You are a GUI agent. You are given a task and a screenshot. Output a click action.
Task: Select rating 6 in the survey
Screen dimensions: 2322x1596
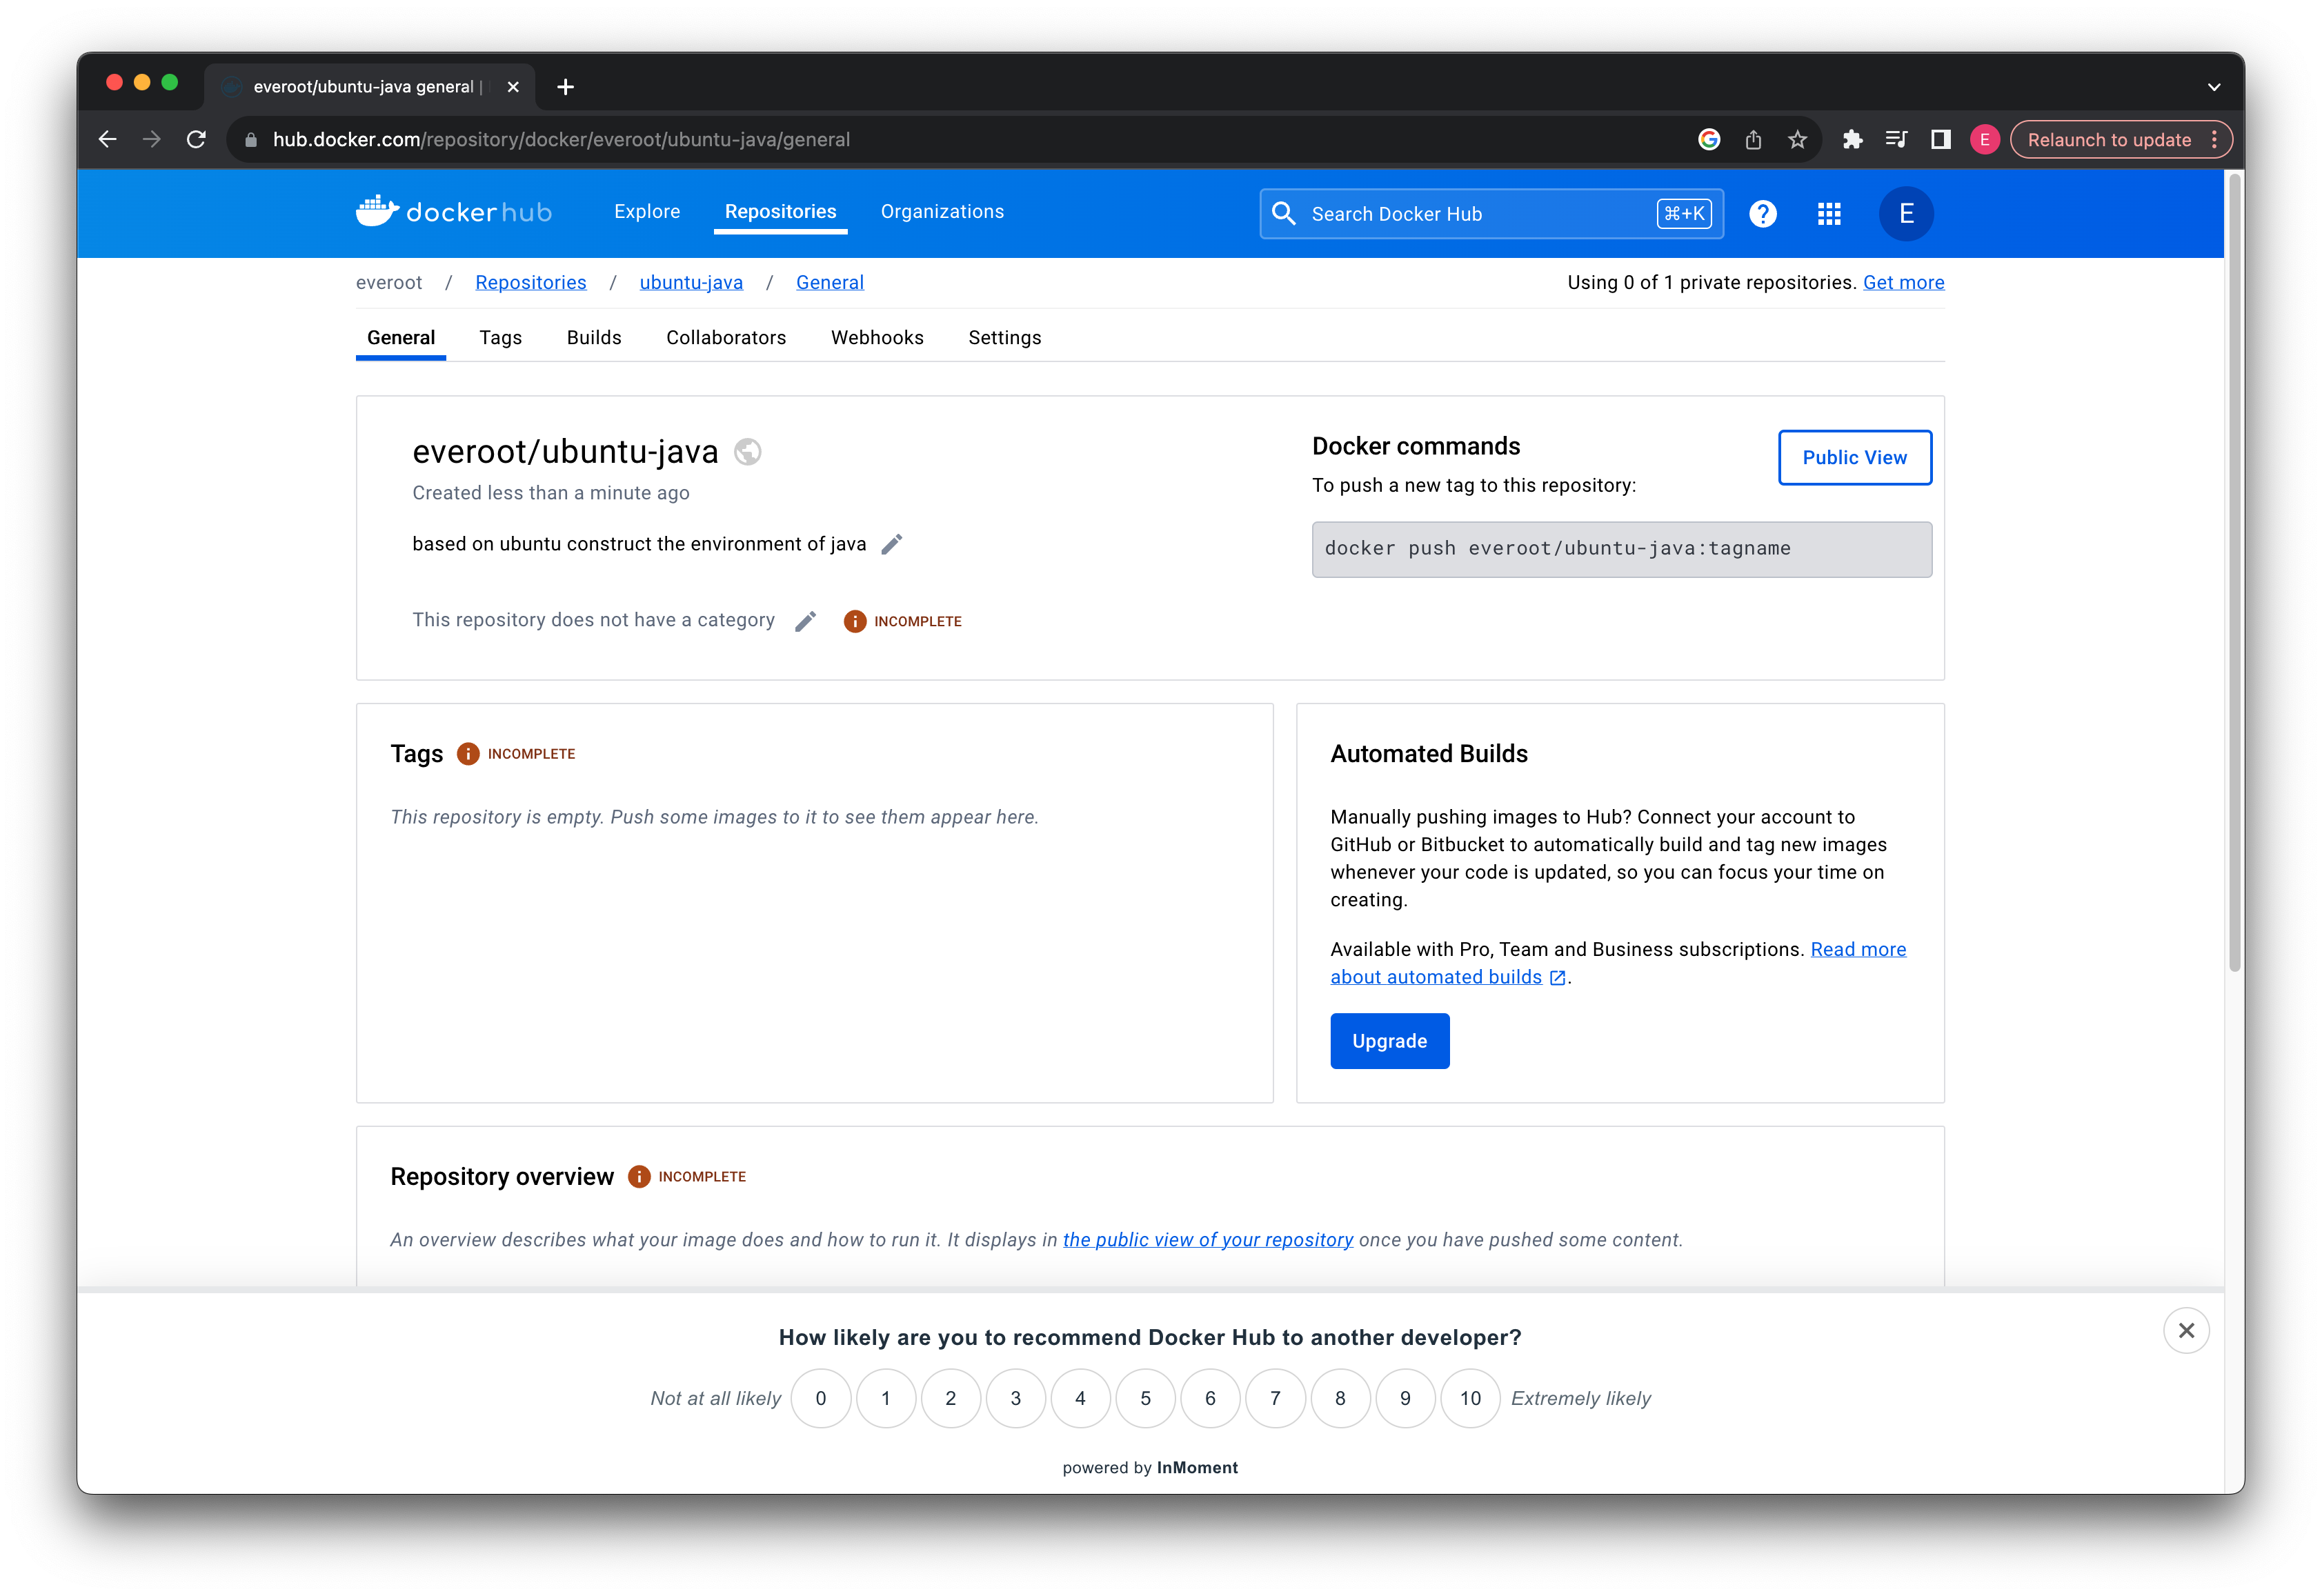point(1211,1398)
